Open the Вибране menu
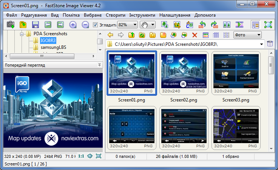278x170 pixels. (93, 15)
